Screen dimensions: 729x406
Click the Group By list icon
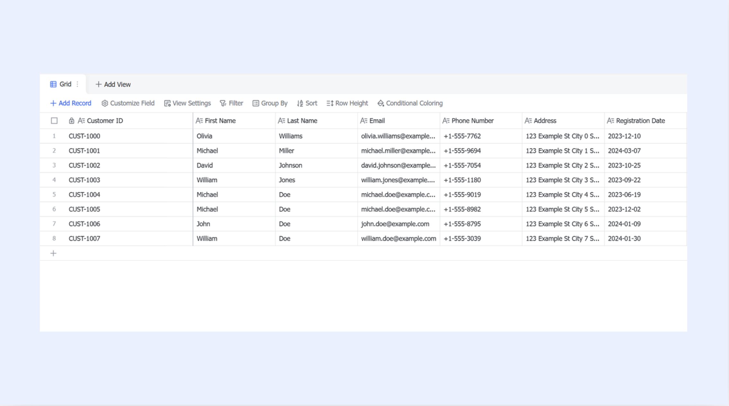256,103
